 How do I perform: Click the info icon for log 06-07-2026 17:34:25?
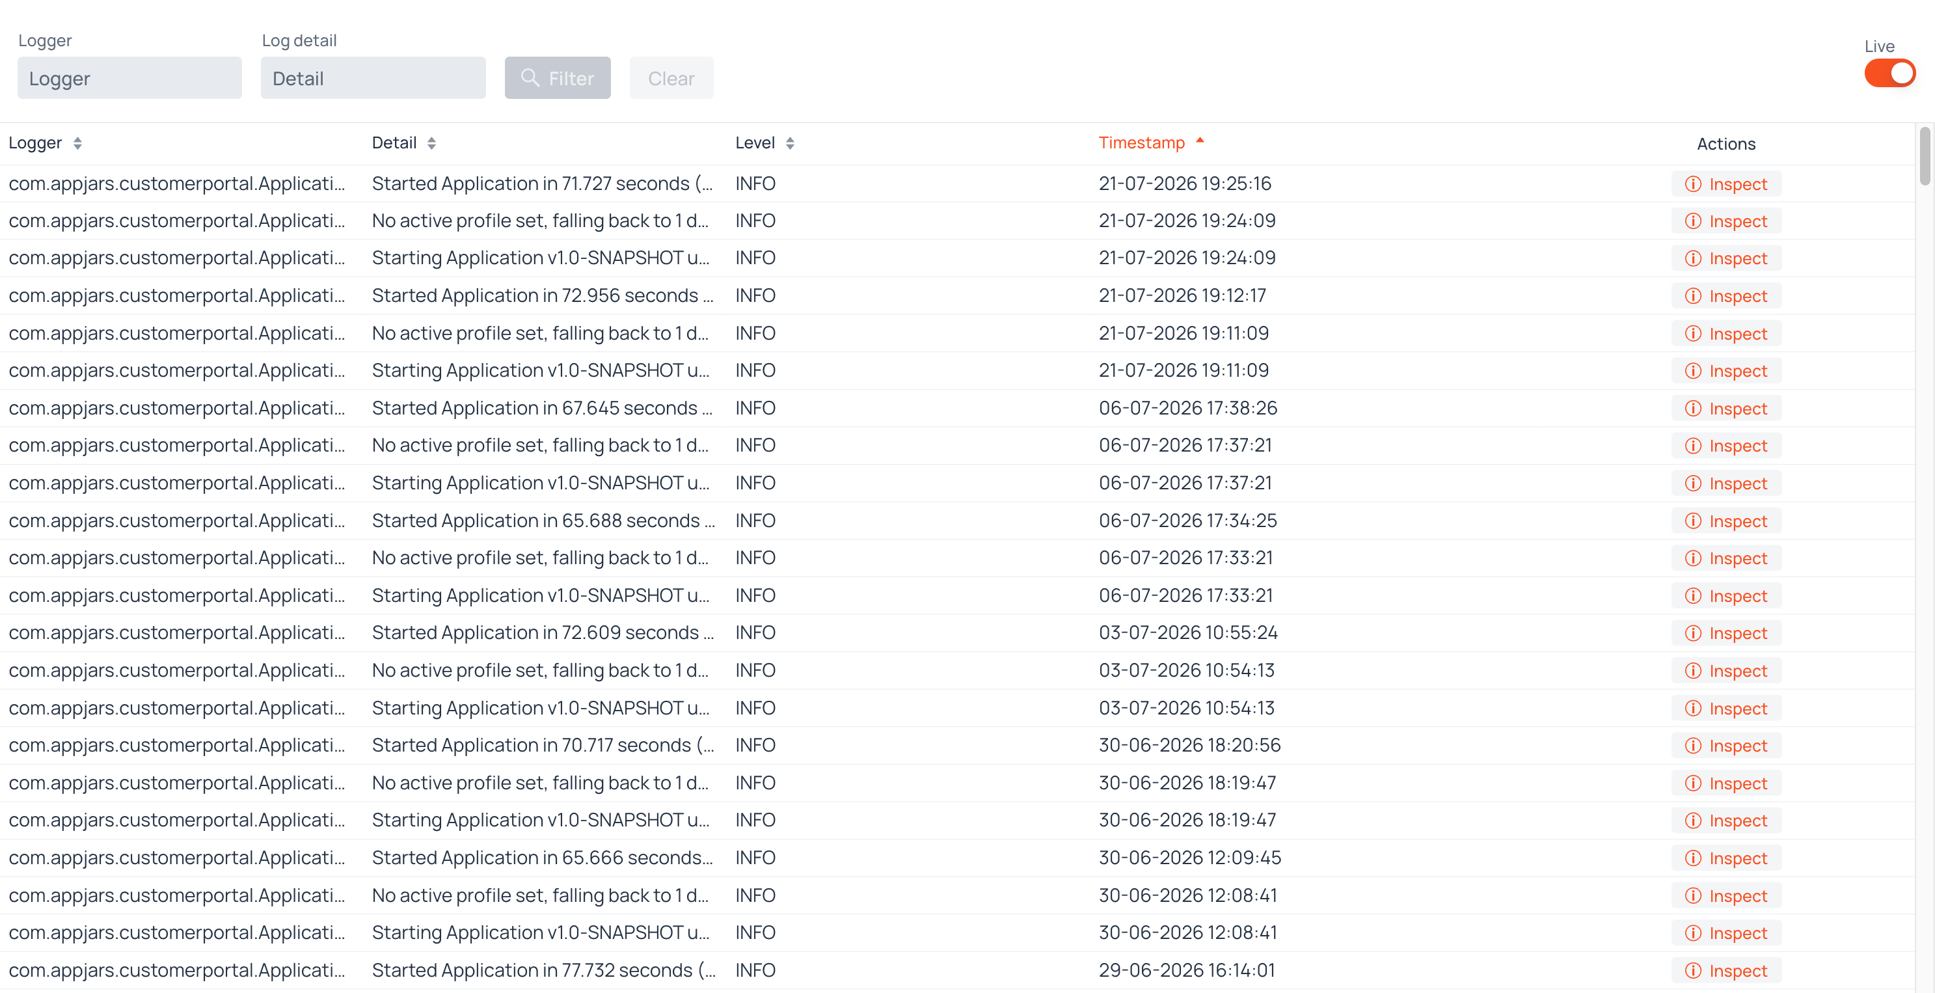coord(1693,521)
